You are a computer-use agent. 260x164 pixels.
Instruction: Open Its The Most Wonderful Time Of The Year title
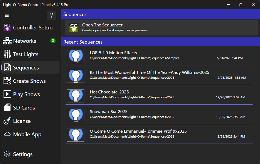[x=149, y=72]
